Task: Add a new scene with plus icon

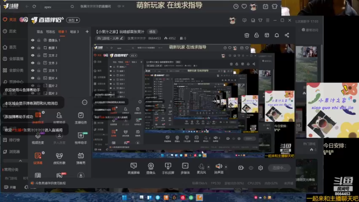Action: (x=87, y=31)
